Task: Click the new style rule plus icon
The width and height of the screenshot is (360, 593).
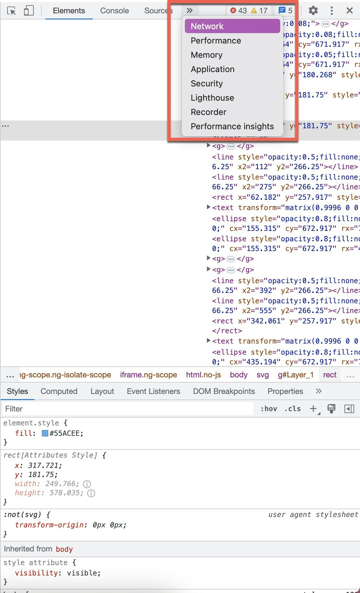Action: tap(314, 409)
